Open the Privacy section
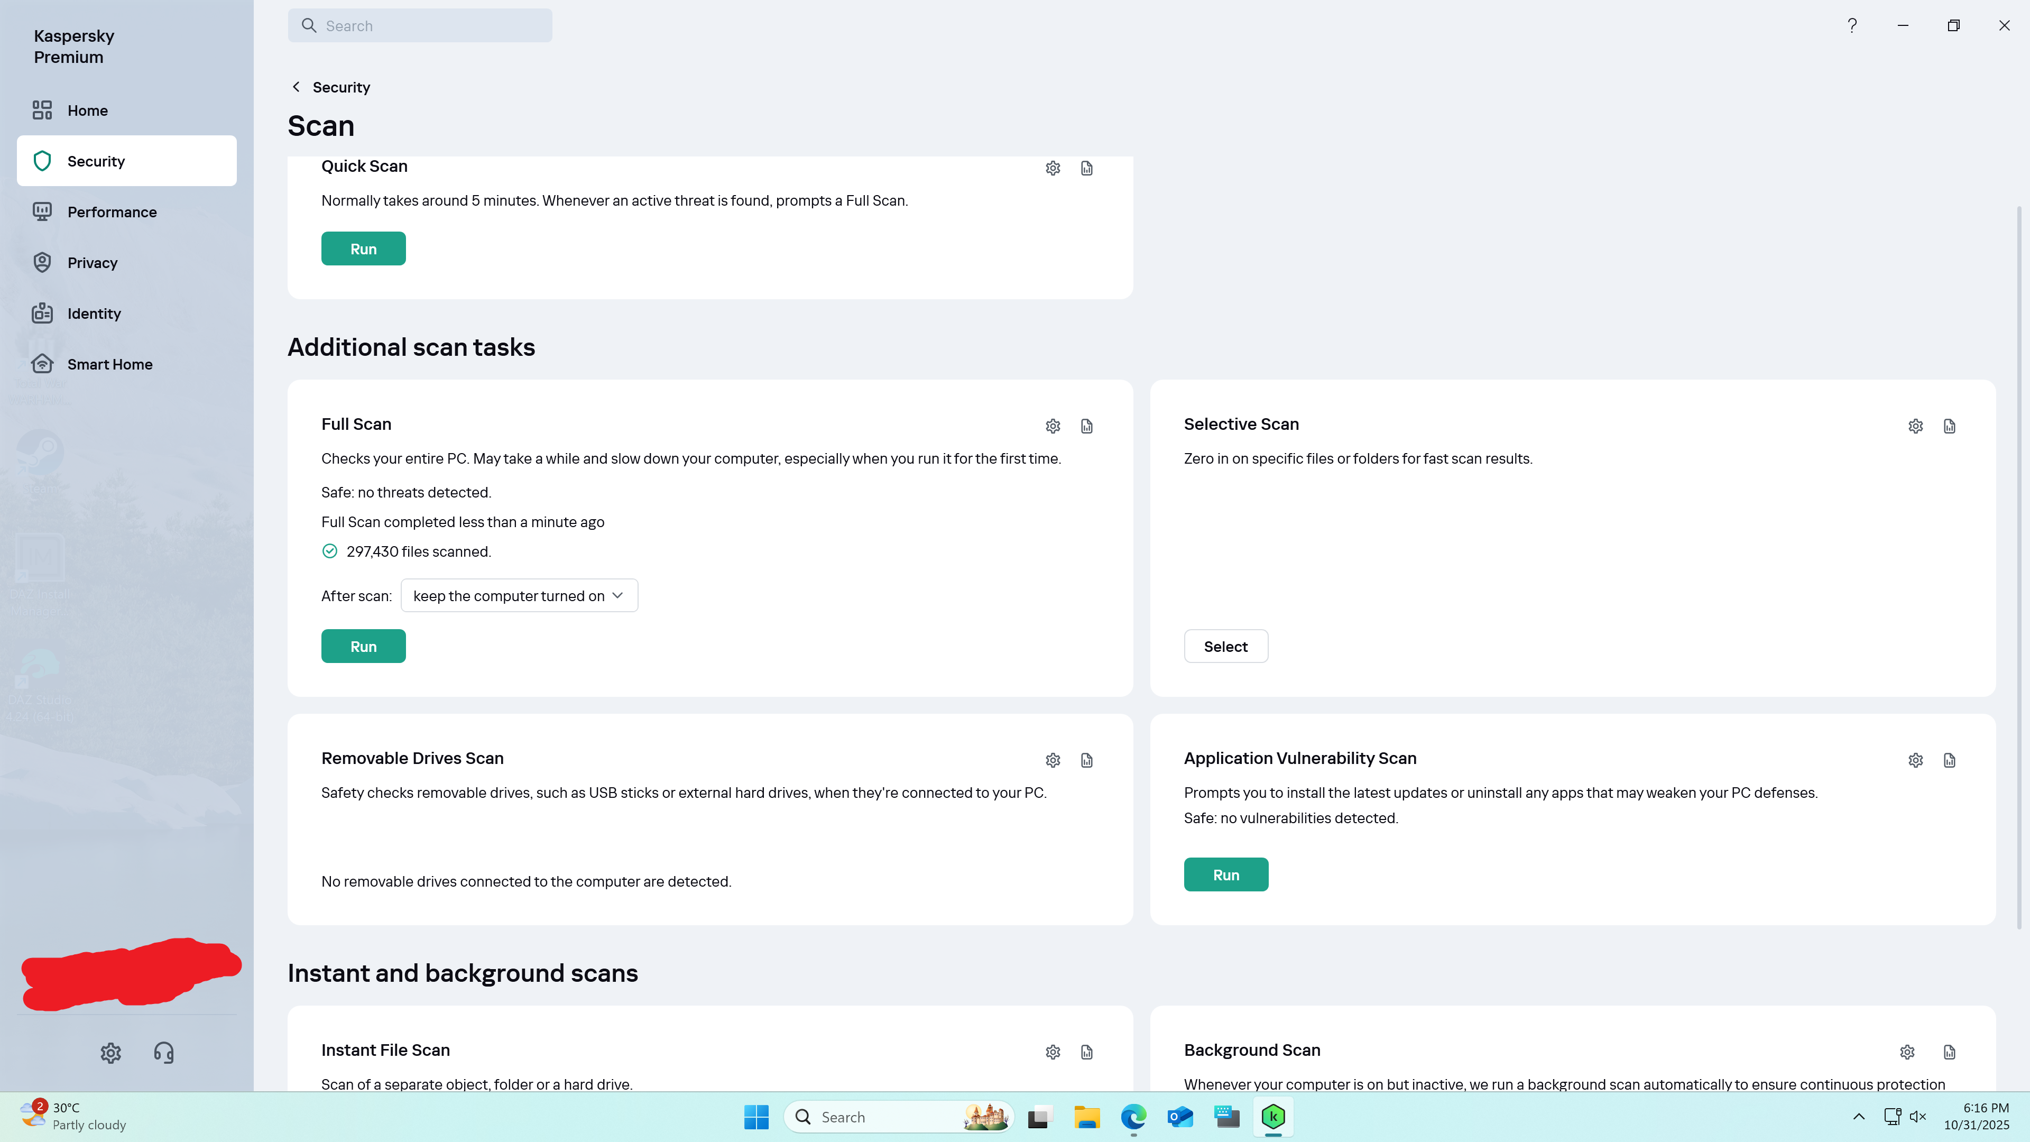This screenshot has height=1142, width=2030. [127, 262]
